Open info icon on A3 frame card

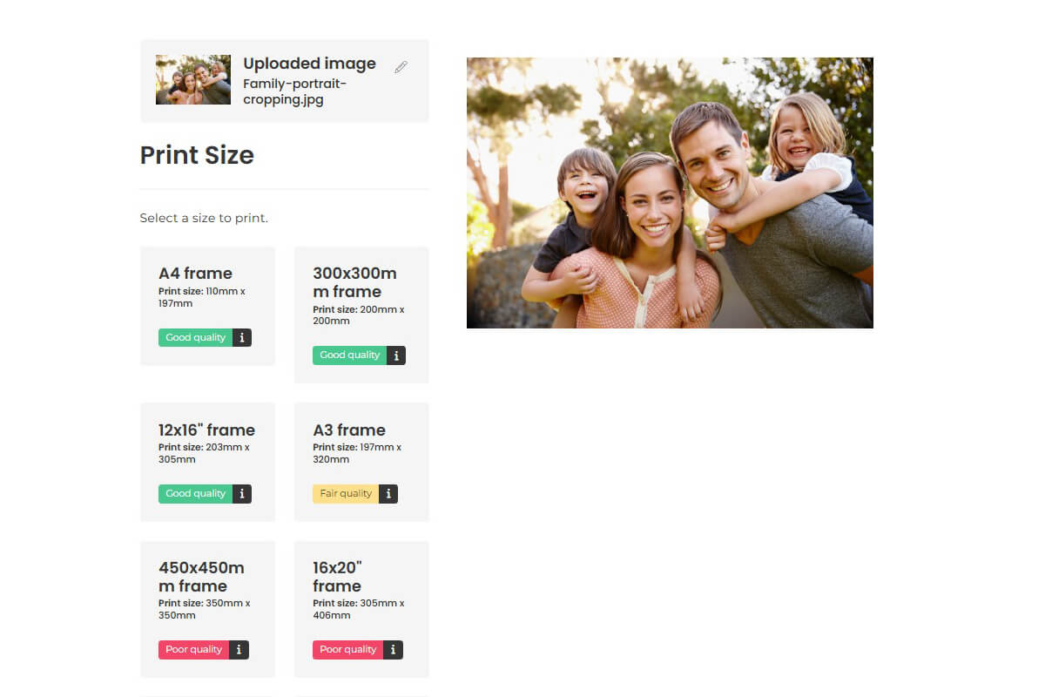[388, 494]
